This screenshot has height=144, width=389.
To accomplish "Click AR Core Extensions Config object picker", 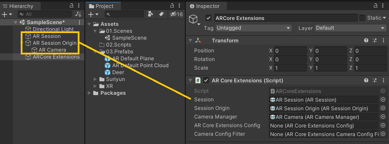I will 383,125.
